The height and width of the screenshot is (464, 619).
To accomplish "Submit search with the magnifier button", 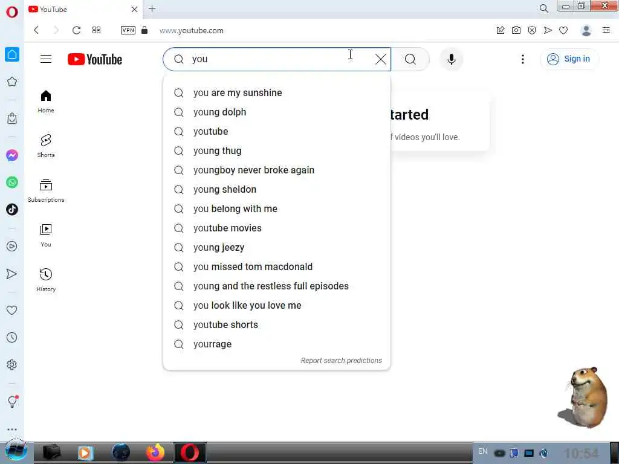I will click(x=410, y=59).
